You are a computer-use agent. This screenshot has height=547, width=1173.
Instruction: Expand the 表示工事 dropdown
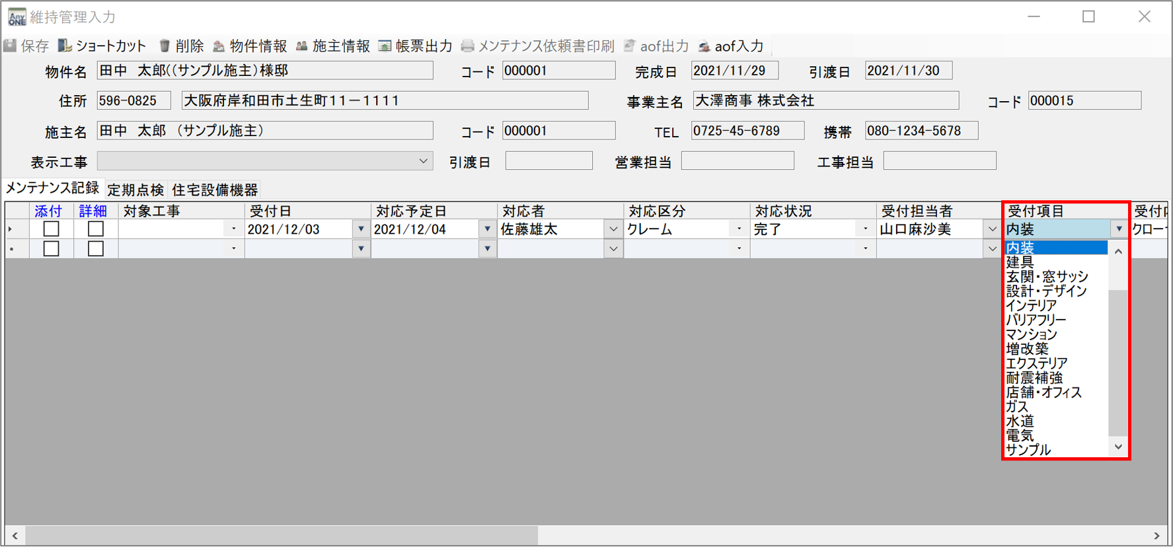point(423,161)
